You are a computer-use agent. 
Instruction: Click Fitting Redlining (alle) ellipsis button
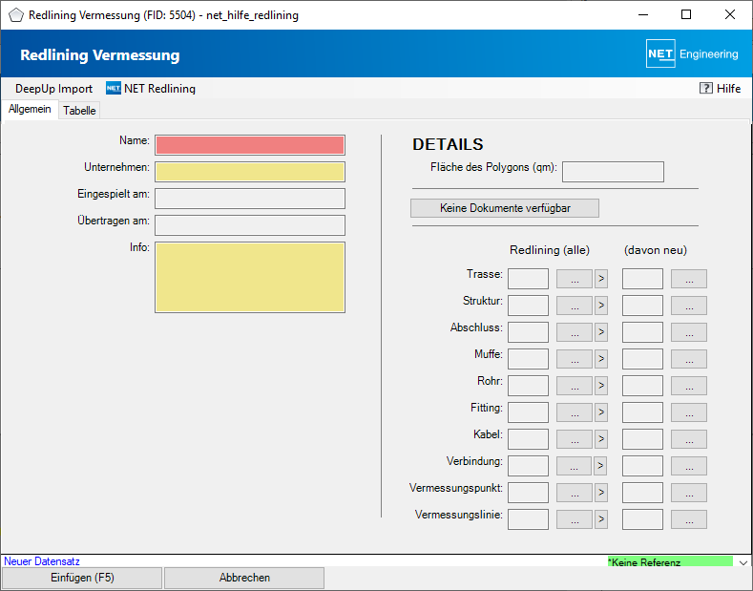click(575, 412)
